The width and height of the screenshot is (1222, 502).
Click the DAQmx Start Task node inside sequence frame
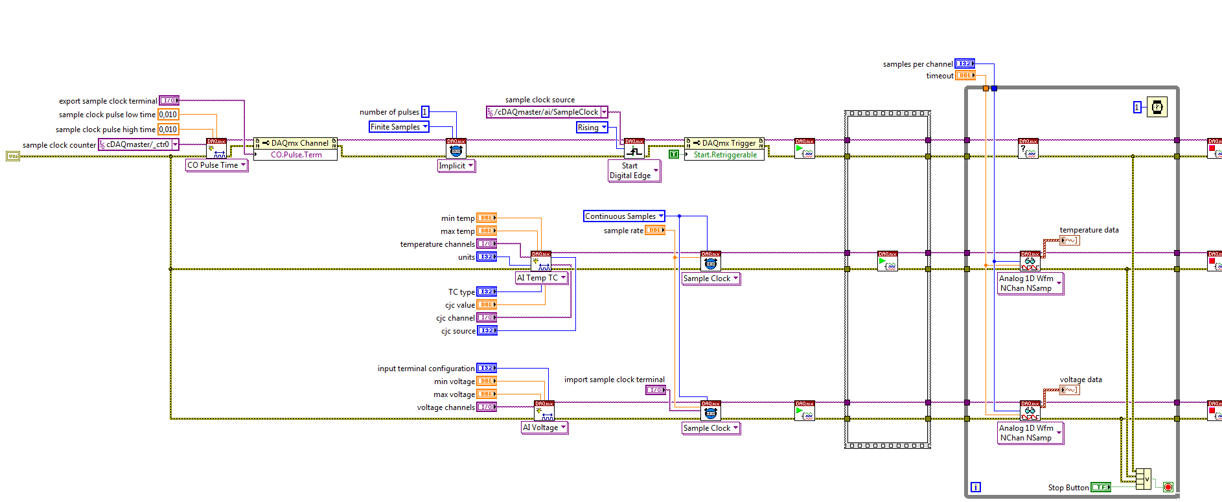pyautogui.click(x=888, y=262)
